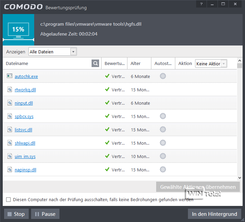The height and width of the screenshot is (222, 245).
Task: Sort by the Dateiname column header
Action: (x=17, y=63)
